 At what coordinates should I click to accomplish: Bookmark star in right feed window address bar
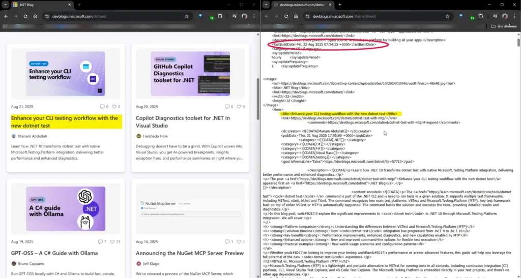click(x=447, y=16)
